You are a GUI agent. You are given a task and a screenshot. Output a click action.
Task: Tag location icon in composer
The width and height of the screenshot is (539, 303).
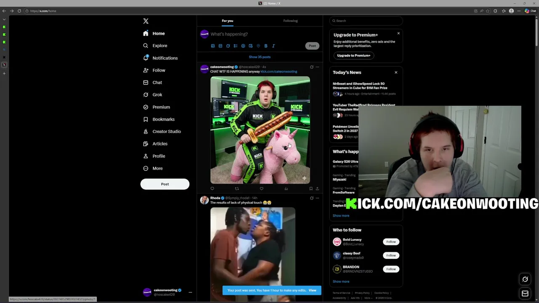point(258,46)
